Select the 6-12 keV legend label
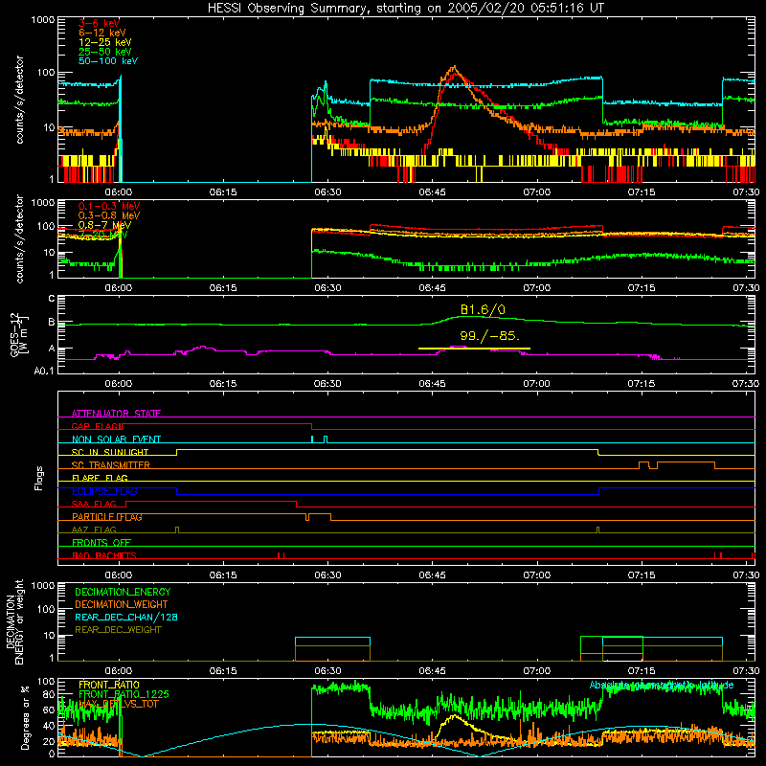This screenshot has width=766, height=766. [102, 33]
